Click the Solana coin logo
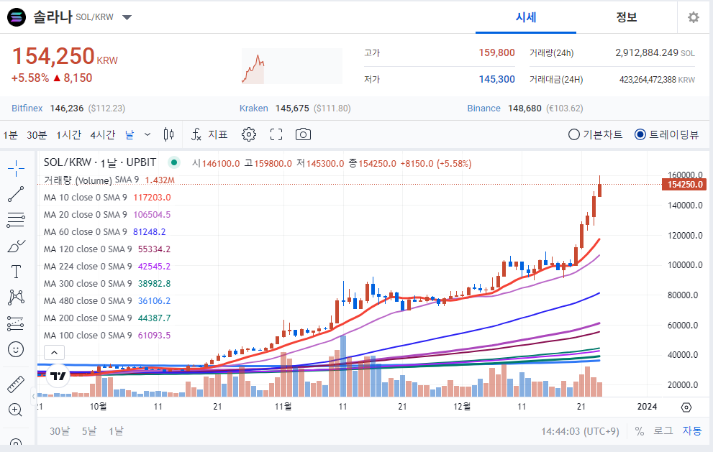713x452 pixels. click(17, 17)
